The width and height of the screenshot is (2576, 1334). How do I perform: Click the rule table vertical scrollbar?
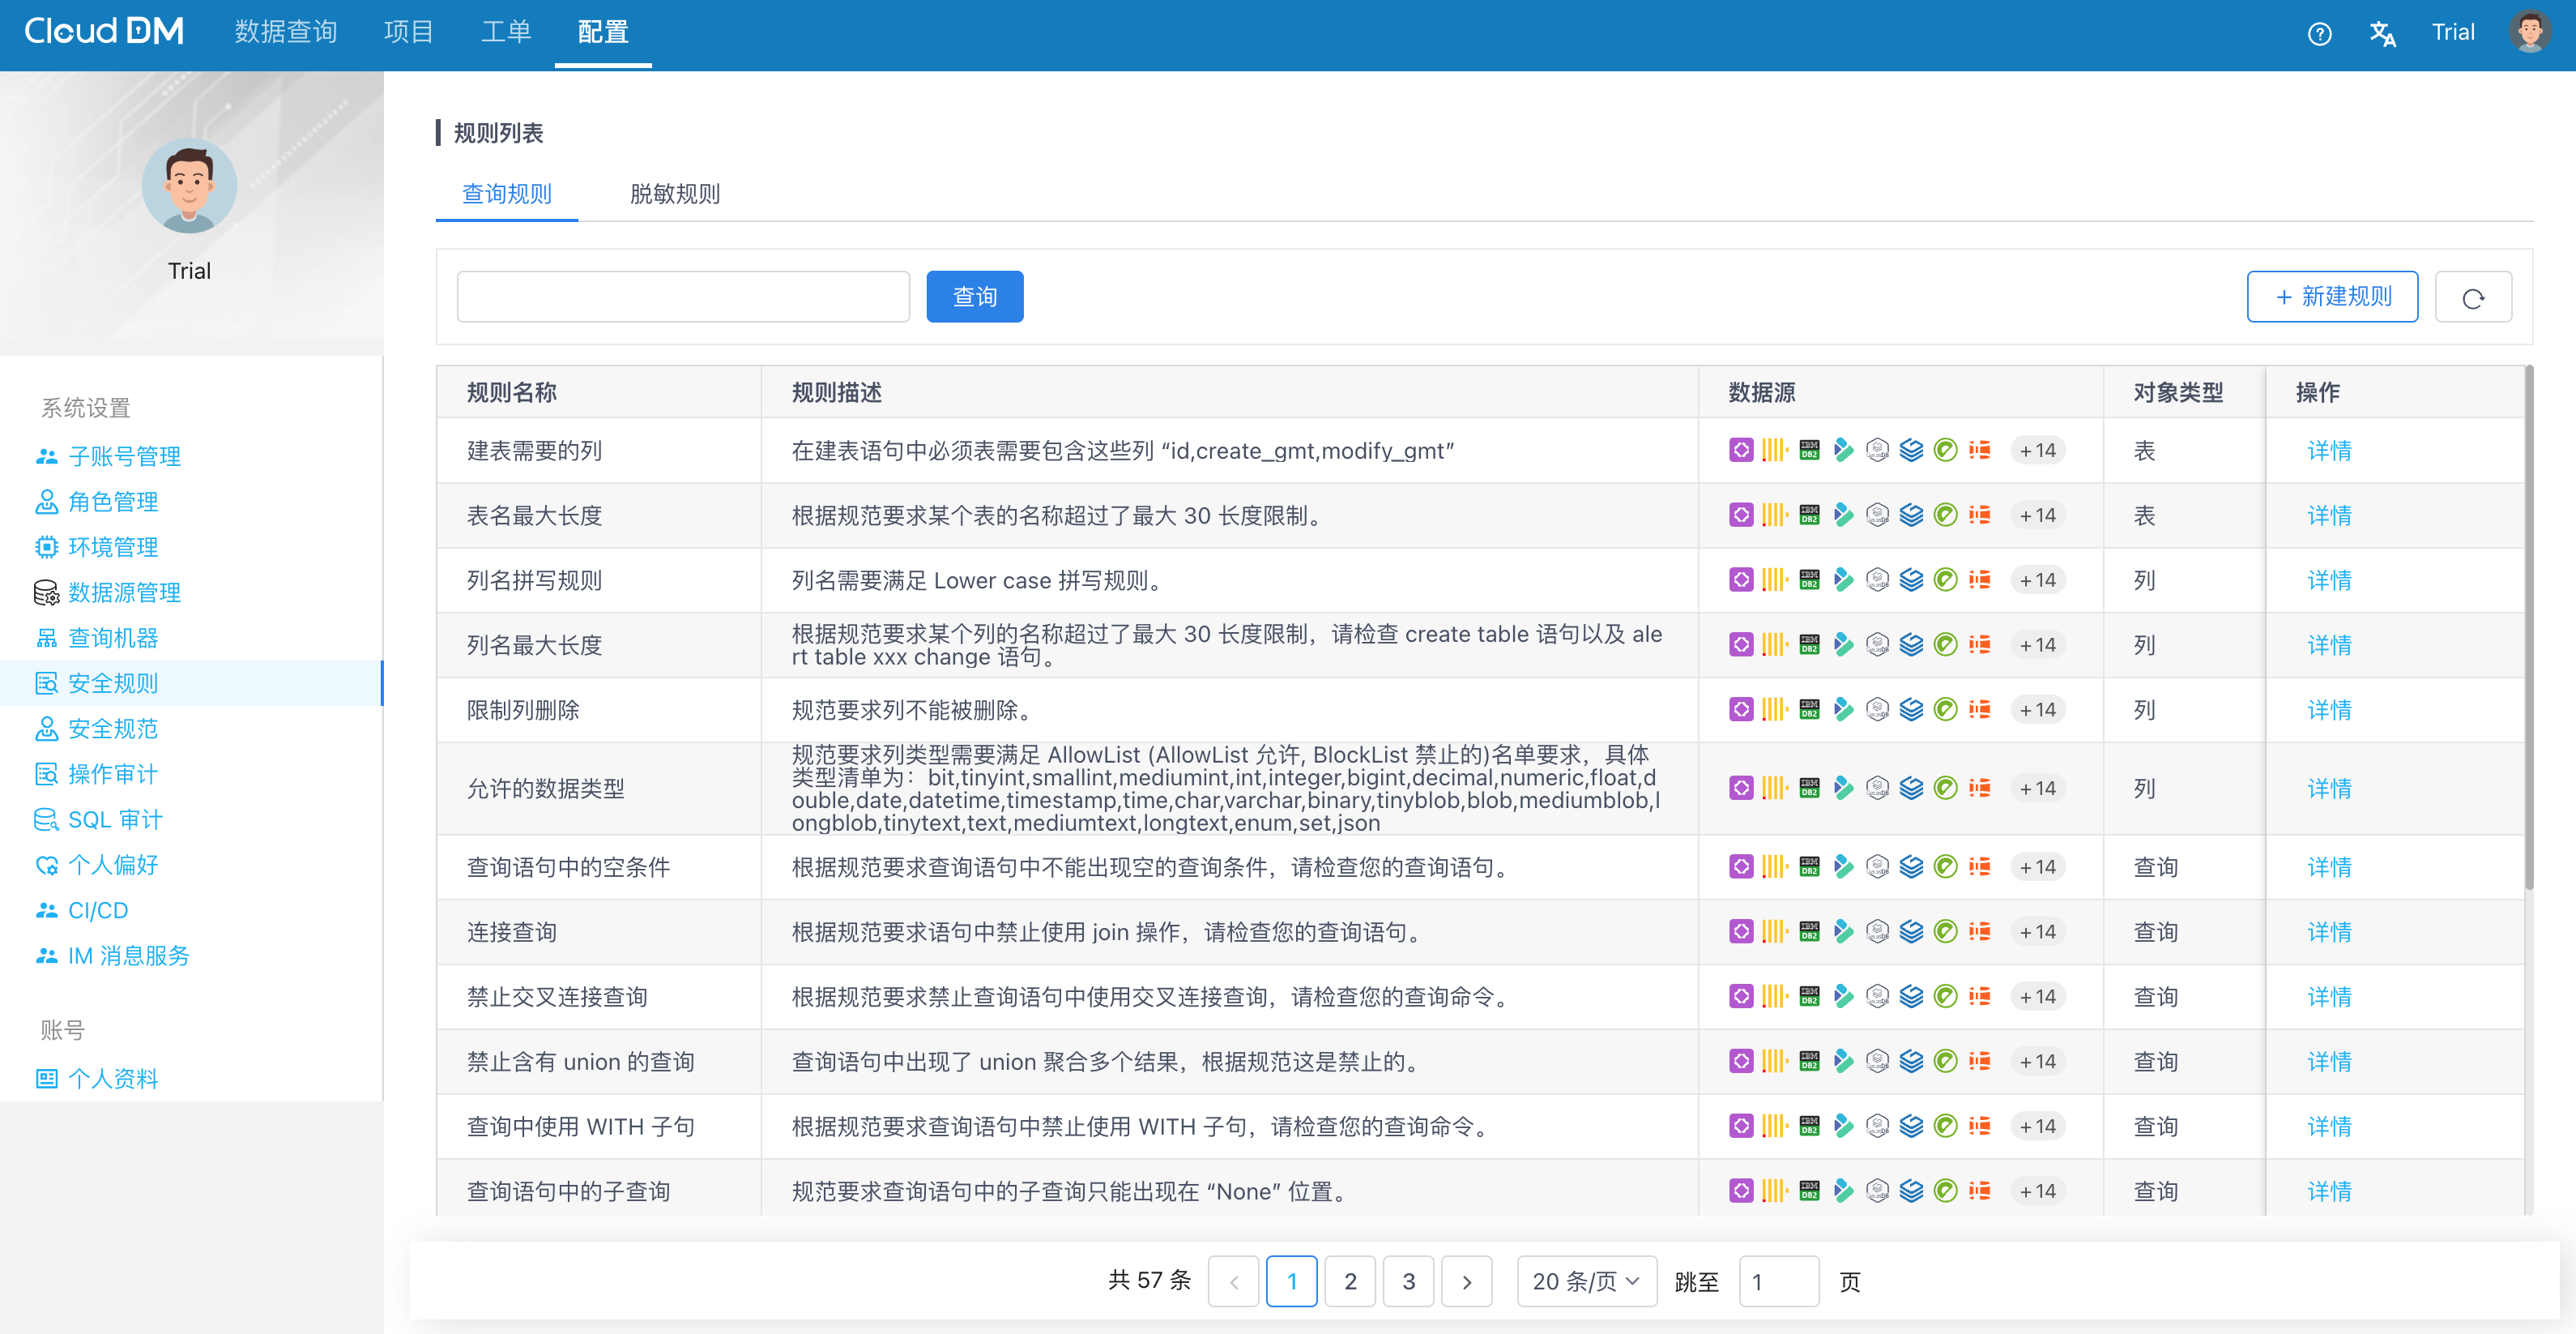tap(2529, 628)
